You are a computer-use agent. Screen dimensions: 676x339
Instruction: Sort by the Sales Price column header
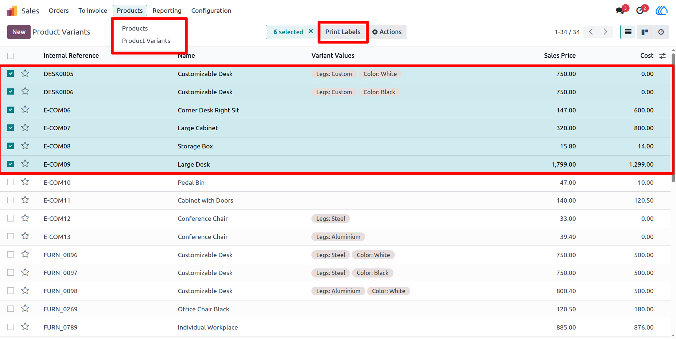560,56
